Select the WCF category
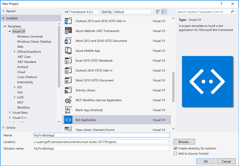The image size is (239, 166). (20, 102)
